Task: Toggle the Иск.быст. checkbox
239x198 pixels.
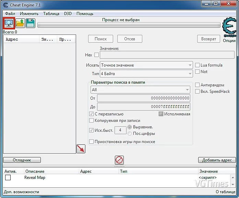Action: (91, 130)
